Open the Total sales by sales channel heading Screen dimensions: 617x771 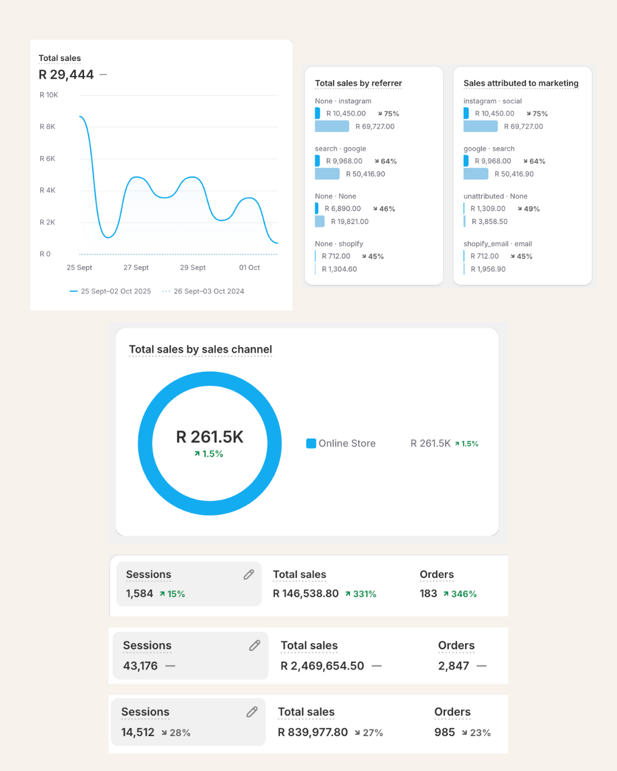(x=200, y=350)
